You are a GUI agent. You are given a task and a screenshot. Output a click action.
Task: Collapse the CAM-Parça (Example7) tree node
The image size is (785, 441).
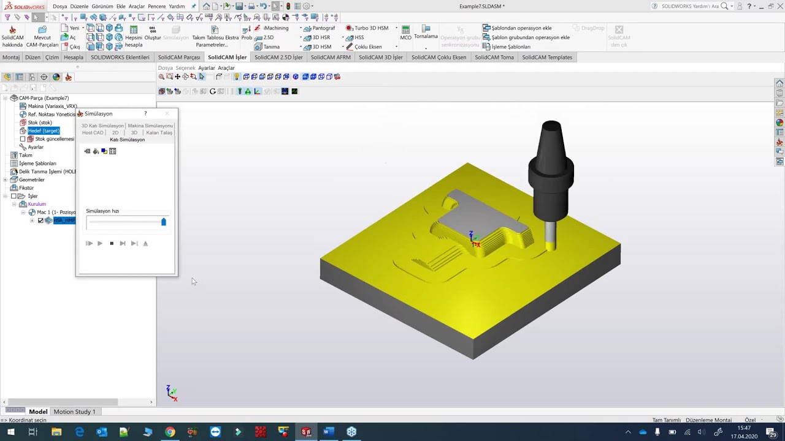pos(5,98)
